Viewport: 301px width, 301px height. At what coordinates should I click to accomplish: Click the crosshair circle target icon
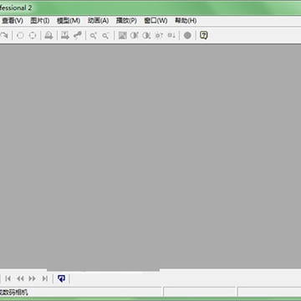pyautogui.click(x=33, y=35)
